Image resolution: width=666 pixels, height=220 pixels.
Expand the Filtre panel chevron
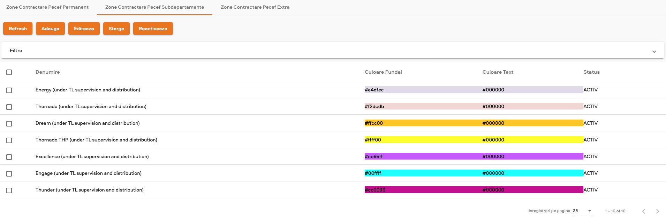click(x=654, y=51)
